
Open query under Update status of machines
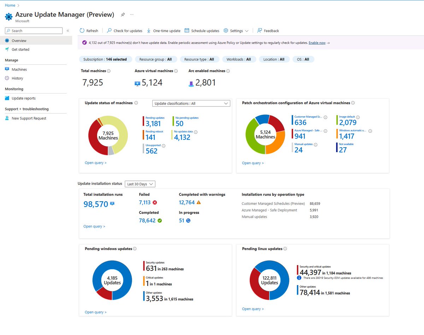95,163
